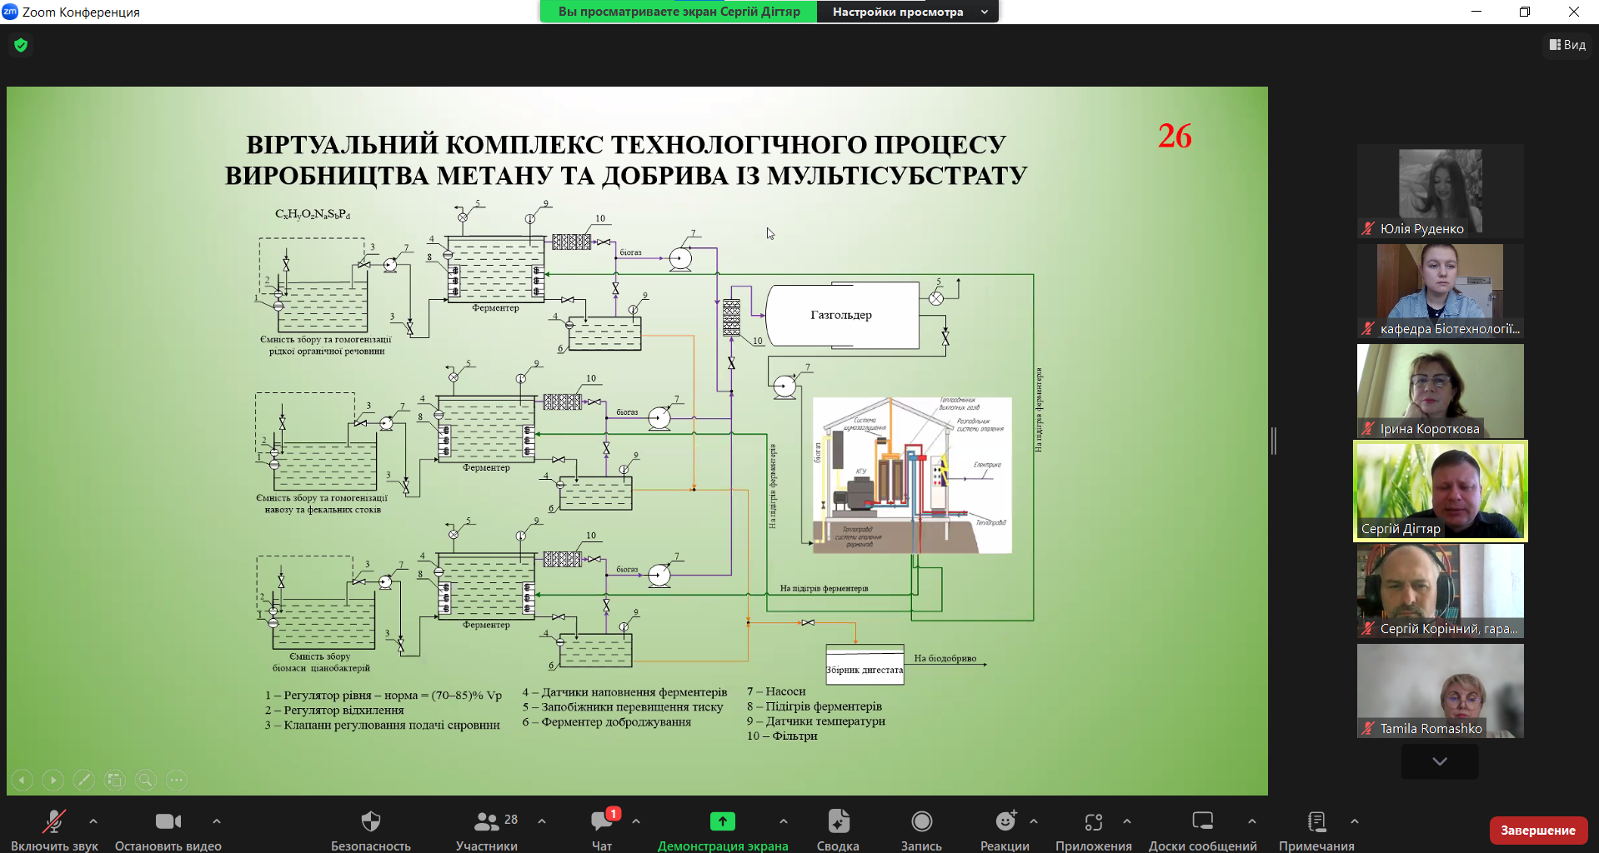Screen dimensions: 1599x853
Task: Open Реакции reactions menu
Action: [x=1005, y=830]
